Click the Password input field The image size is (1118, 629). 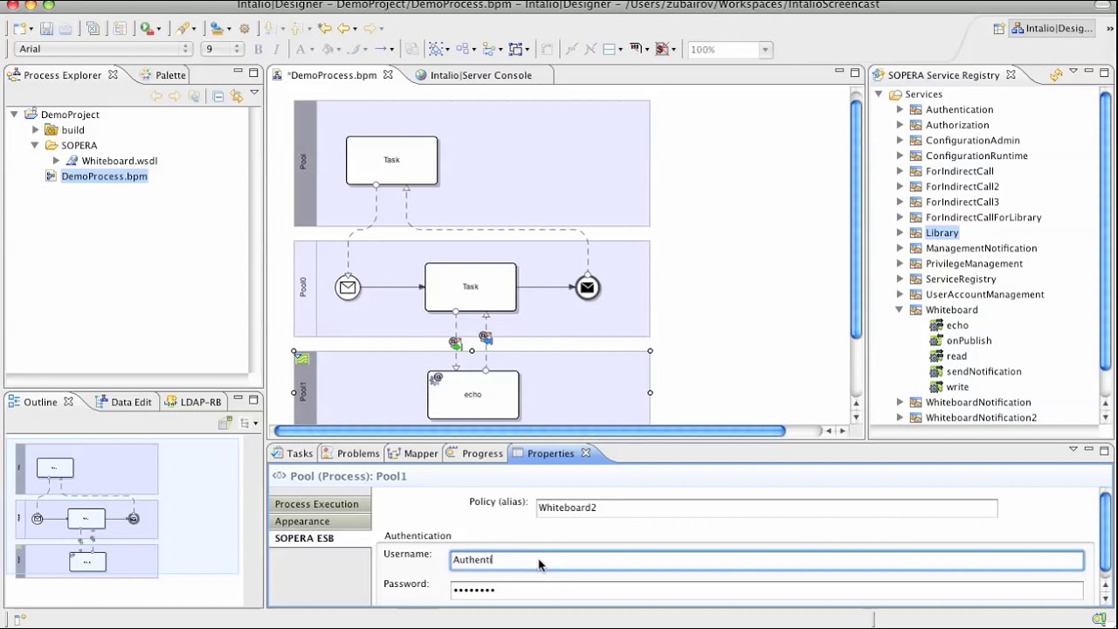(x=767, y=591)
